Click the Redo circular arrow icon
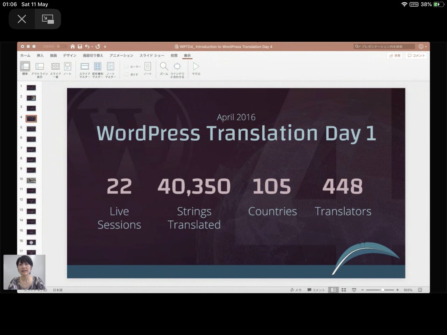The width and height of the screenshot is (447, 335). click(x=98, y=47)
